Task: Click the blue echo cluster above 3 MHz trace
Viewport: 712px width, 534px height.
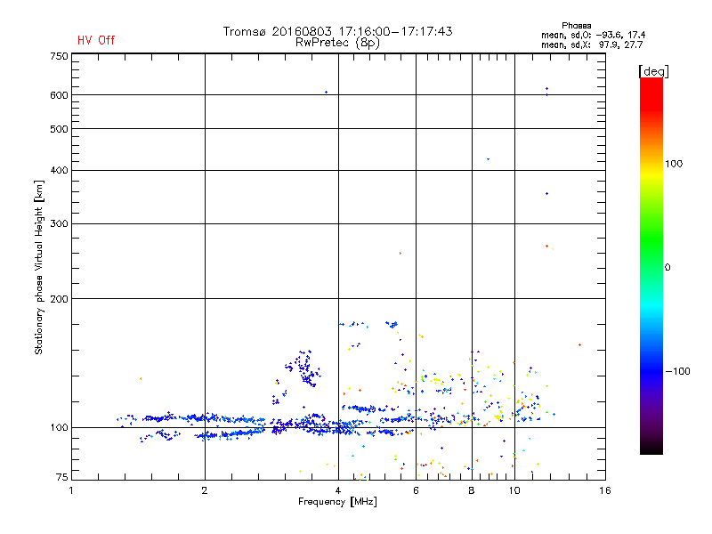Action: point(303,368)
